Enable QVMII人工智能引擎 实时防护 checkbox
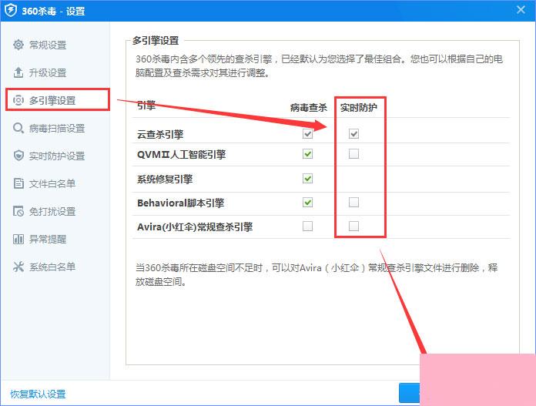The image size is (536, 406). point(353,154)
